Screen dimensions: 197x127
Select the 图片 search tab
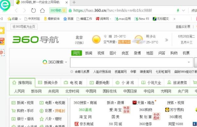[113, 53]
